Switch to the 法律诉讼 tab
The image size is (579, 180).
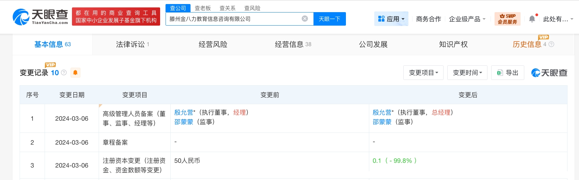(x=132, y=44)
